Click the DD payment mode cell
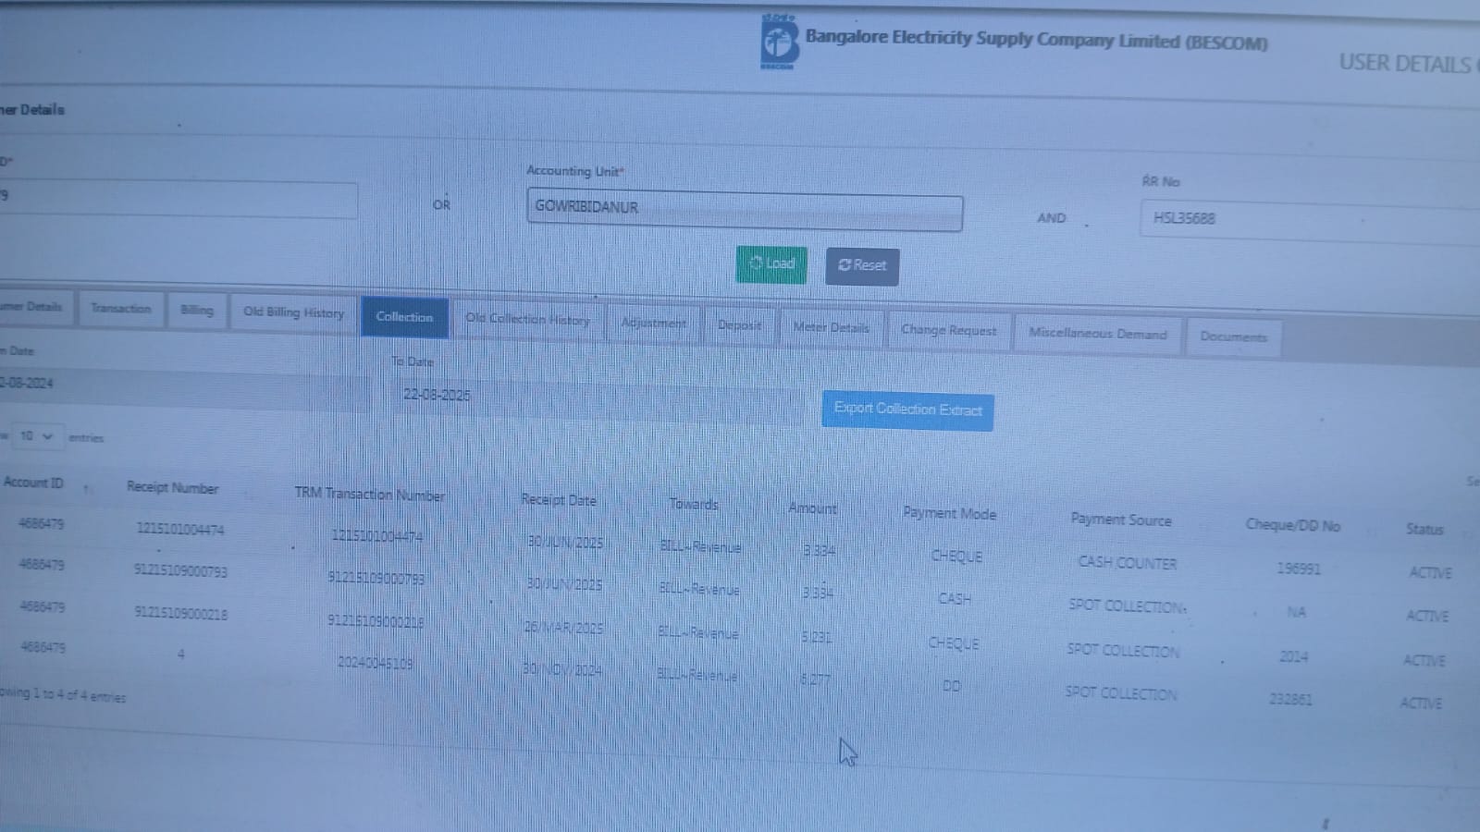This screenshot has width=1480, height=832. (952, 686)
